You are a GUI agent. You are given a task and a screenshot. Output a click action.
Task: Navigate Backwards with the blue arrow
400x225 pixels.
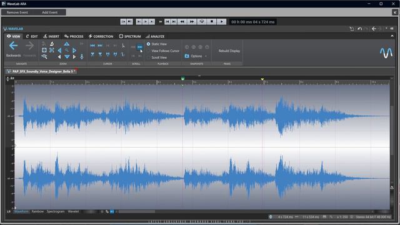(13, 46)
